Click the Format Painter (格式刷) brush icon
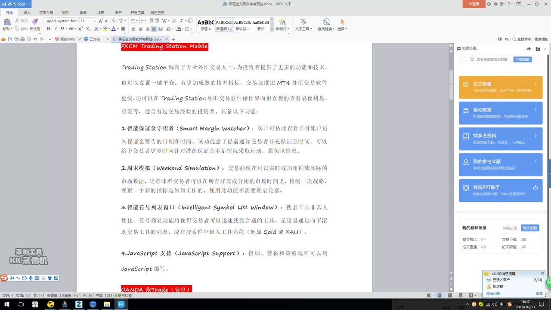Image resolution: width=551 pixels, height=310 pixels. (35, 22)
